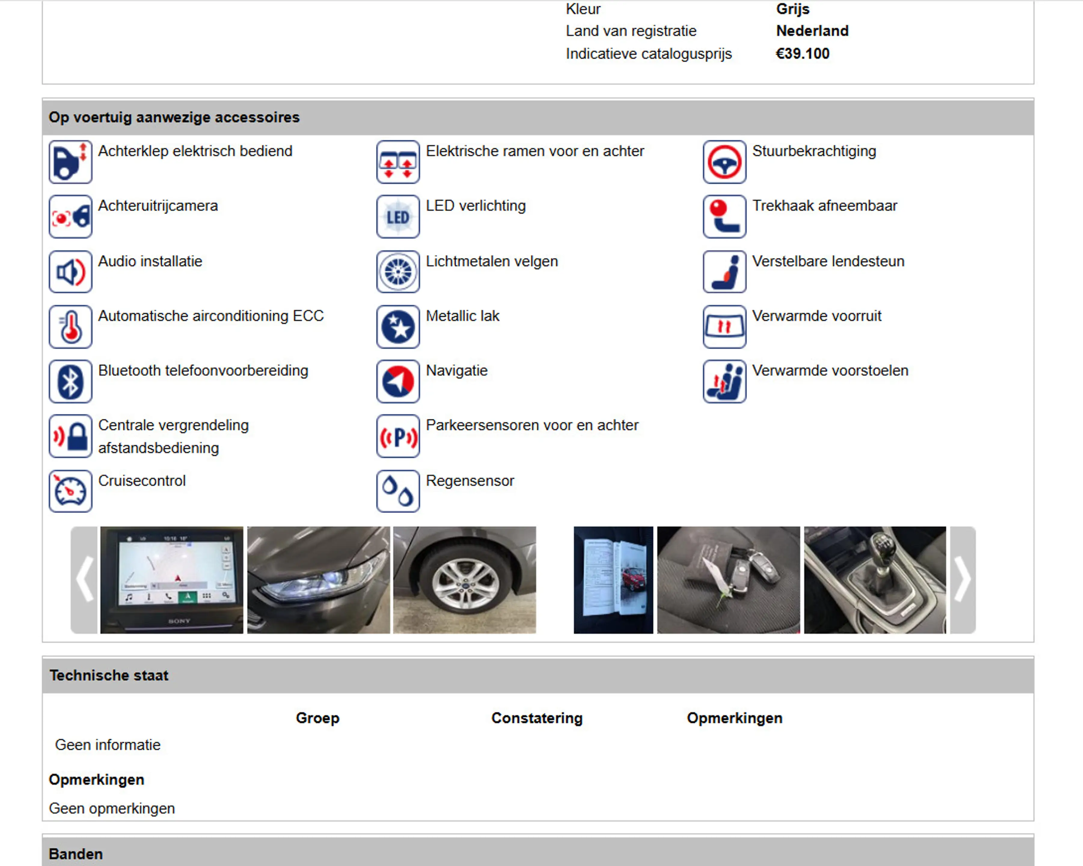
Task: Click the Lichtmetalen velgen wheel icon
Action: tap(398, 272)
